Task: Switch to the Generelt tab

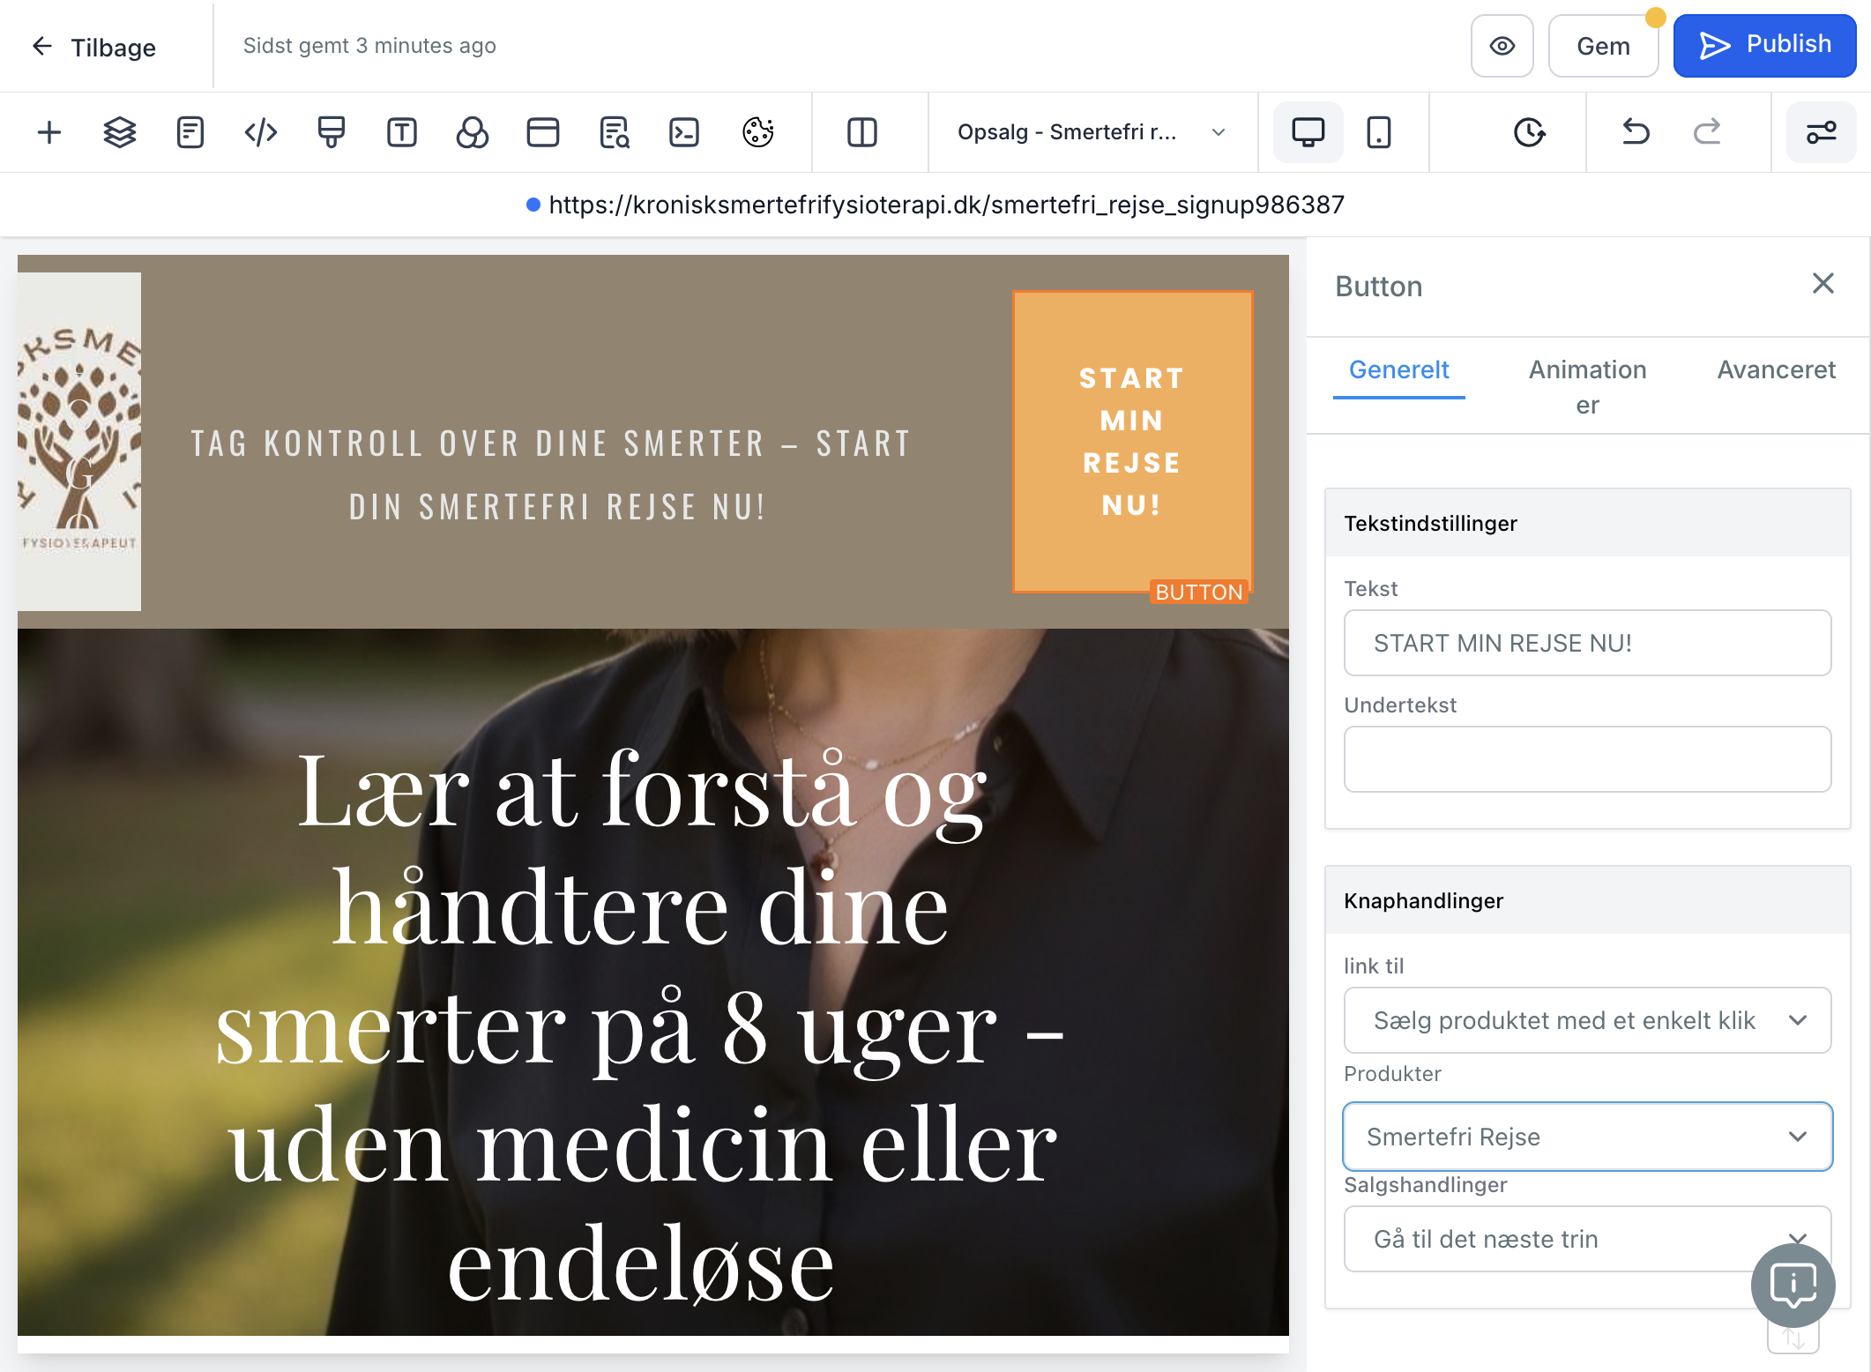Action: pyautogui.click(x=1398, y=370)
